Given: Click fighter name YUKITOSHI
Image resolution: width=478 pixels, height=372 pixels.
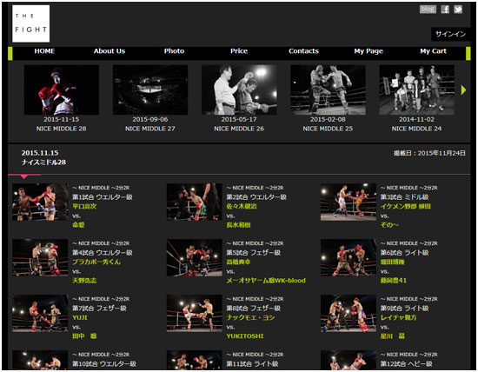Looking at the screenshot, I should 245,336.
